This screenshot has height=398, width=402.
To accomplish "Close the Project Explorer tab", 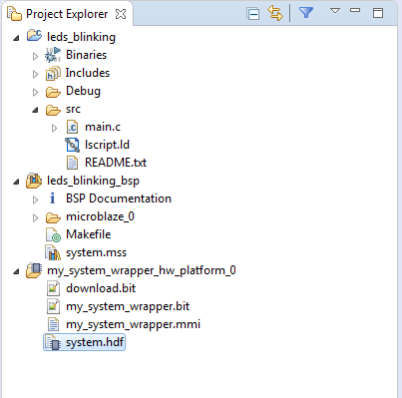I will 121,14.
